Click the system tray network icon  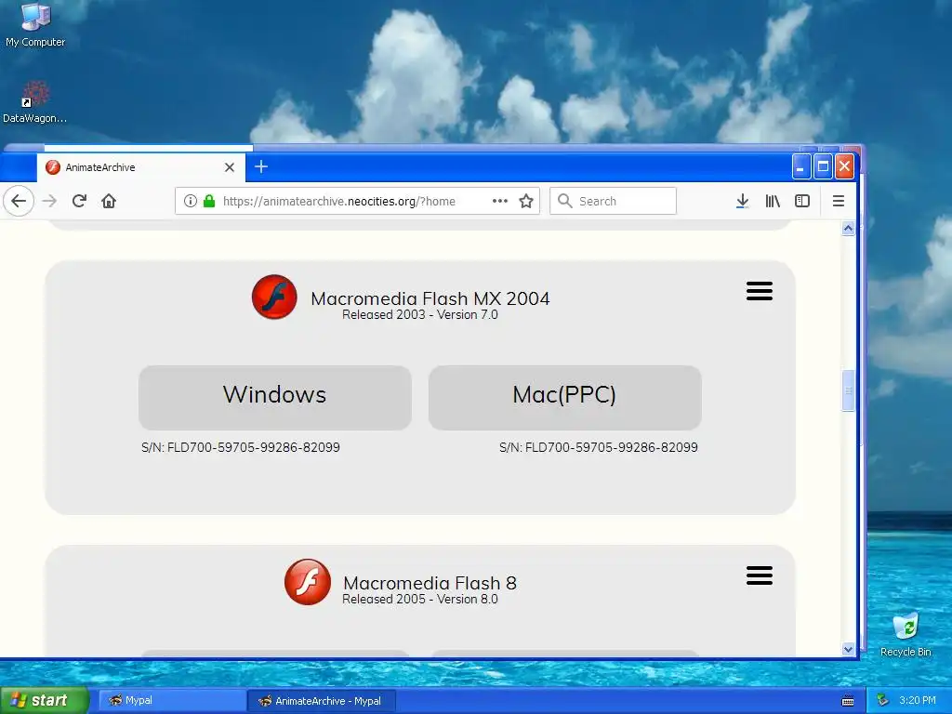coord(882,700)
